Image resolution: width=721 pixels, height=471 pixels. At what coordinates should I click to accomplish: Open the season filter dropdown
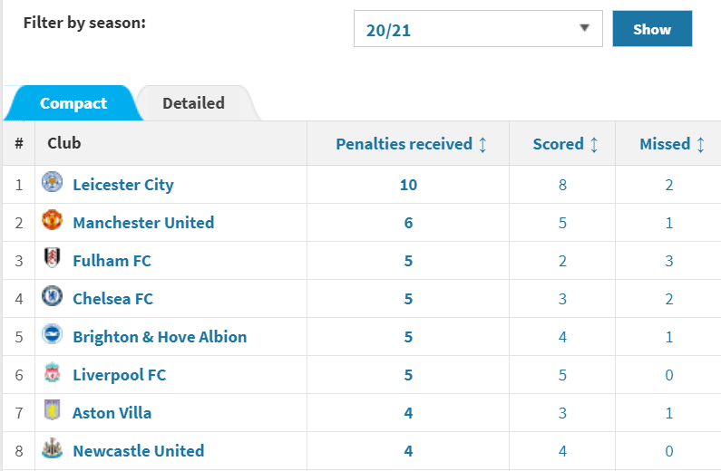click(477, 29)
